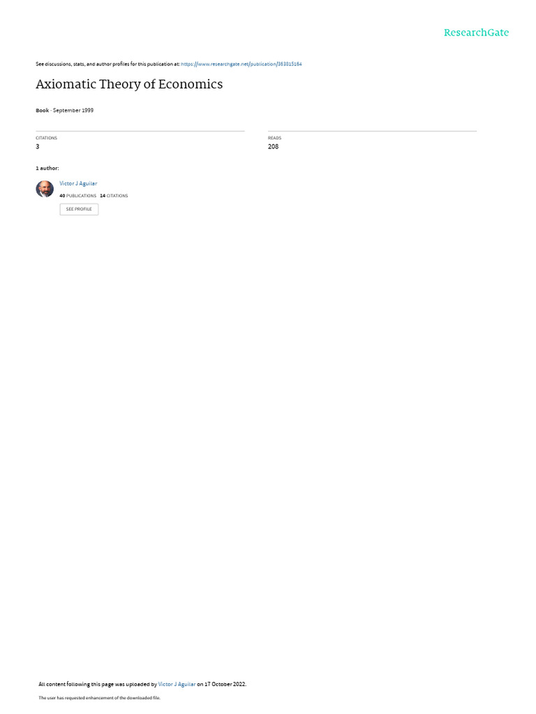This screenshot has width=536, height=714.
Task: Click the citation count of 3
Action: pos(38,146)
